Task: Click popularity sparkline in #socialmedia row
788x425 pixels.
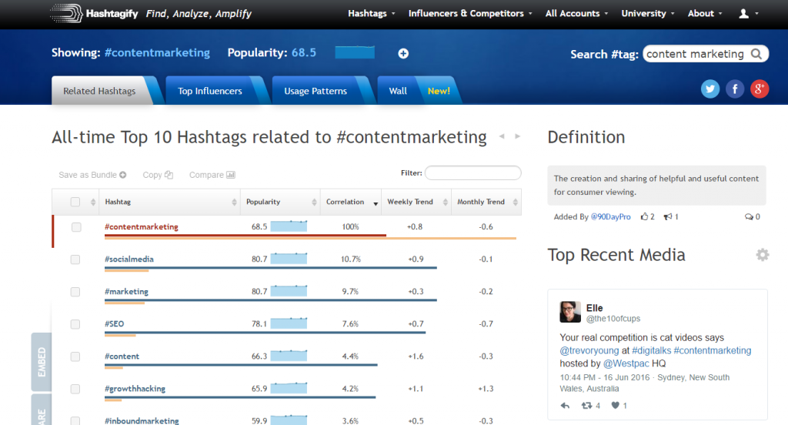Action: 289,259
